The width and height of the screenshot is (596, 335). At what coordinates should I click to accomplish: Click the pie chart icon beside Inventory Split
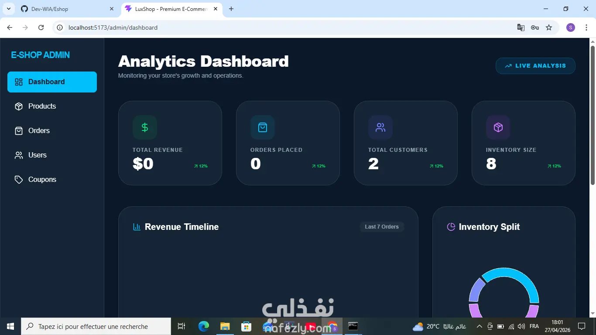tap(451, 227)
